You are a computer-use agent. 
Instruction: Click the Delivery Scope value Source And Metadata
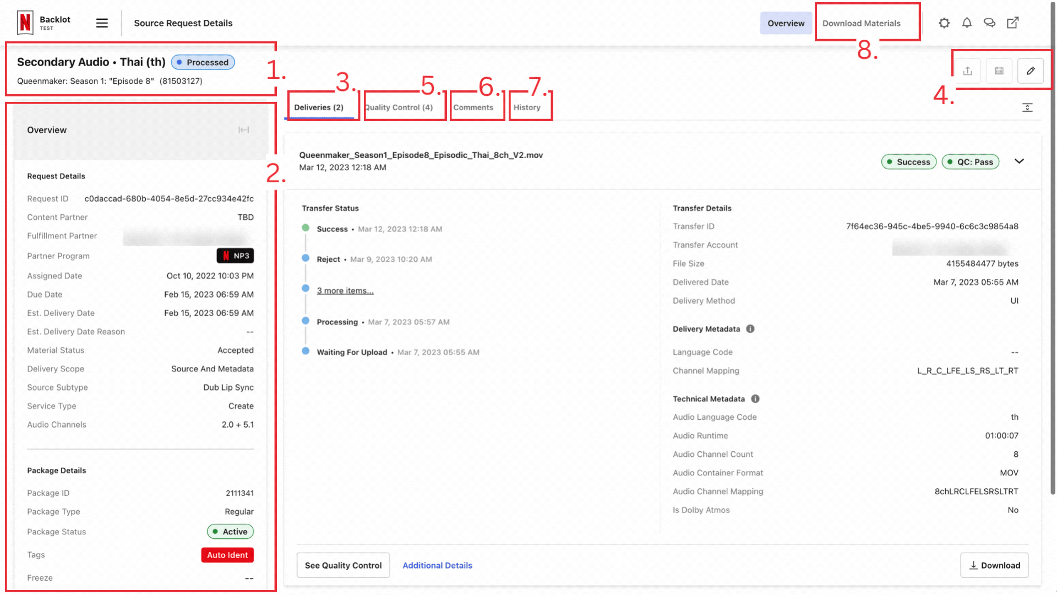[x=213, y=369]
